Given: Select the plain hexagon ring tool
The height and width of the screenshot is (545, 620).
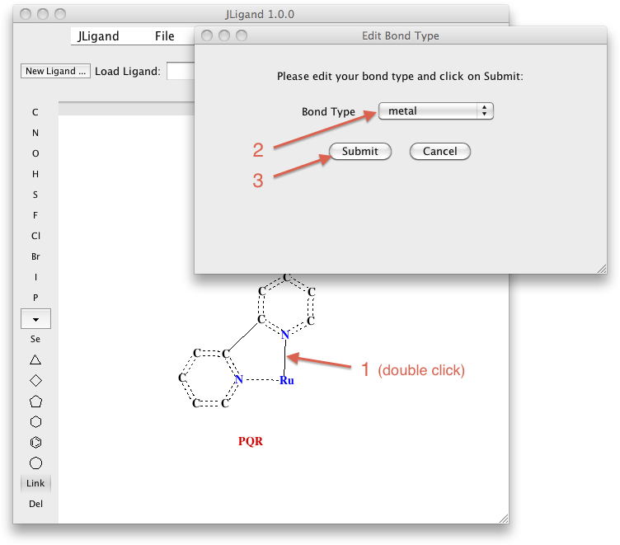Looking at the screenshot, I should [x=35, y=422].
